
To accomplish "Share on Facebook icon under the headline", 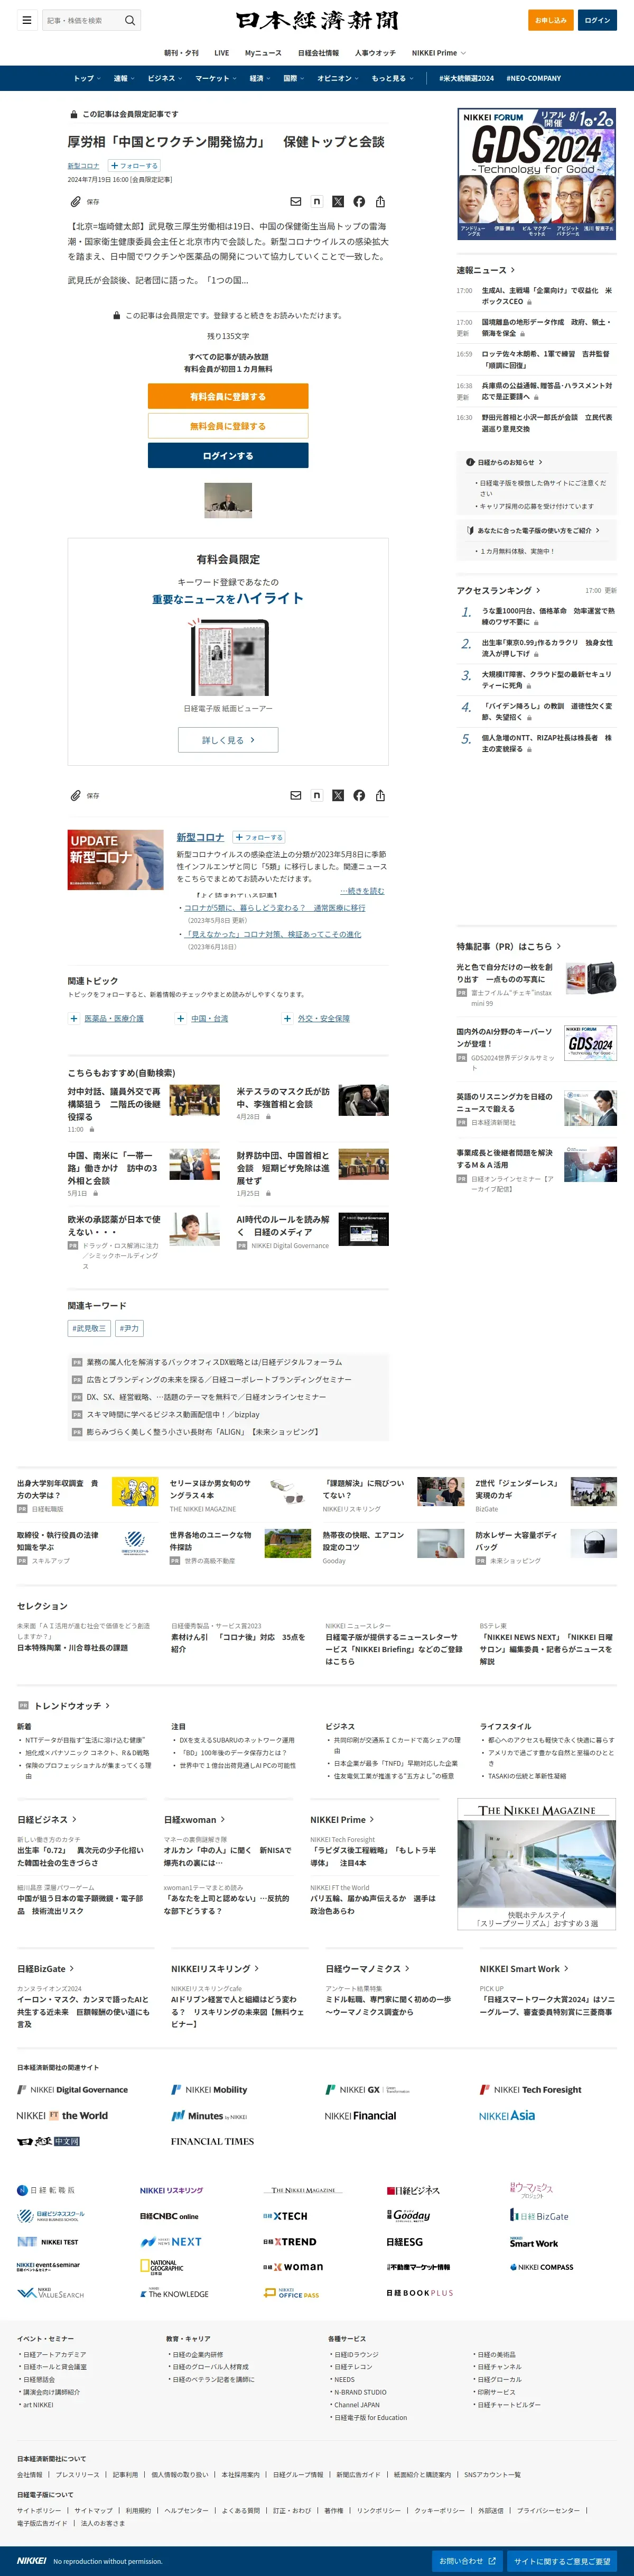I will [359, 201].
